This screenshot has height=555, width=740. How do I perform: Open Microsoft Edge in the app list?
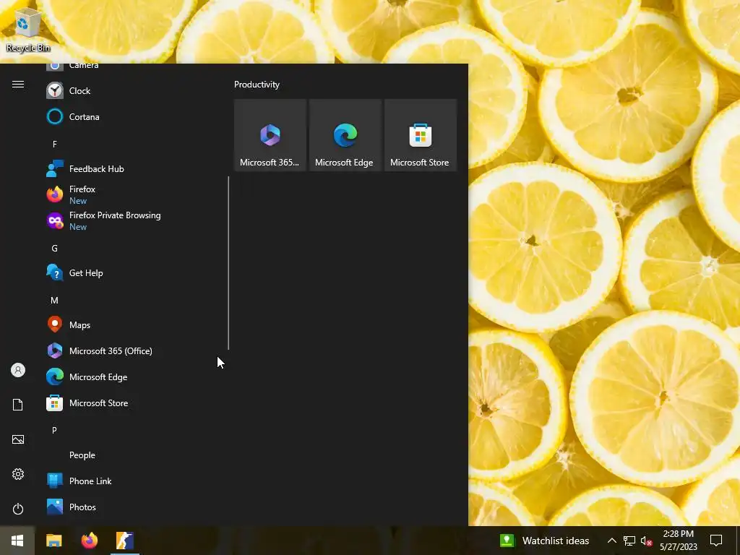133,377
